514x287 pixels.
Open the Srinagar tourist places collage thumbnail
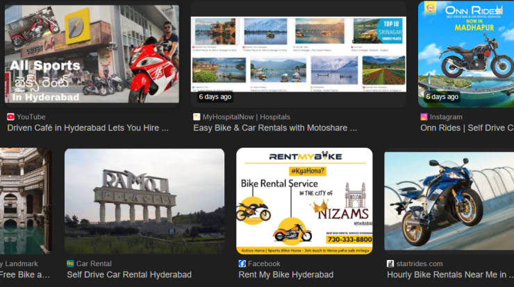pos(298,54)
